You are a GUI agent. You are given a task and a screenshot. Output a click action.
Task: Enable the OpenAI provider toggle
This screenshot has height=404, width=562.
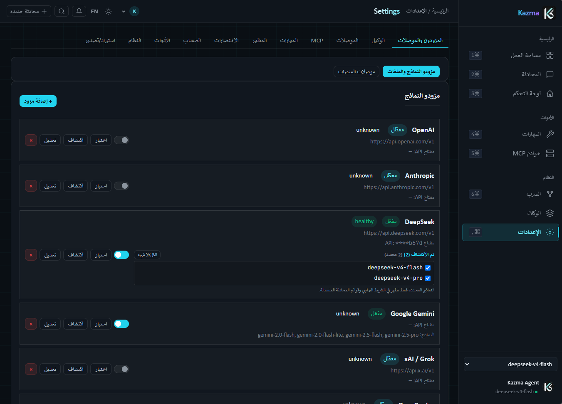point(121,140)
